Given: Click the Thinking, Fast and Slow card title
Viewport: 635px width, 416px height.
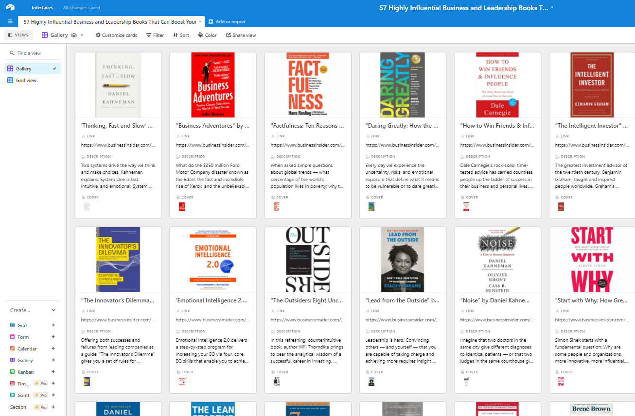Looking at the screenshot, I should tap(117, 126).
